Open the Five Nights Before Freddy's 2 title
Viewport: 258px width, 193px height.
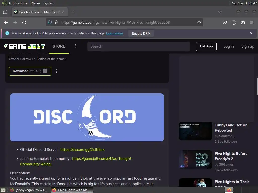231,156
